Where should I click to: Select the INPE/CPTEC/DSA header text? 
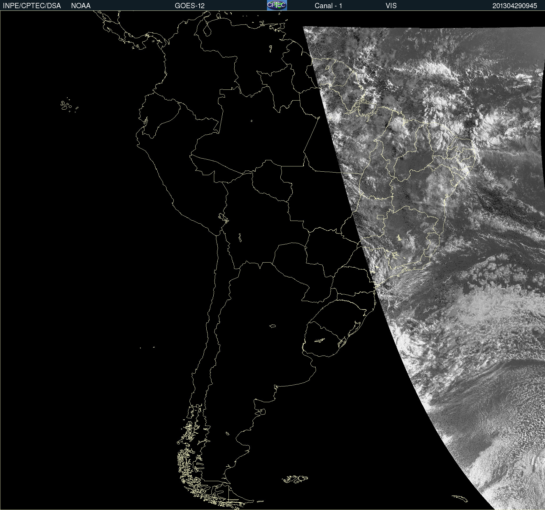32,6
